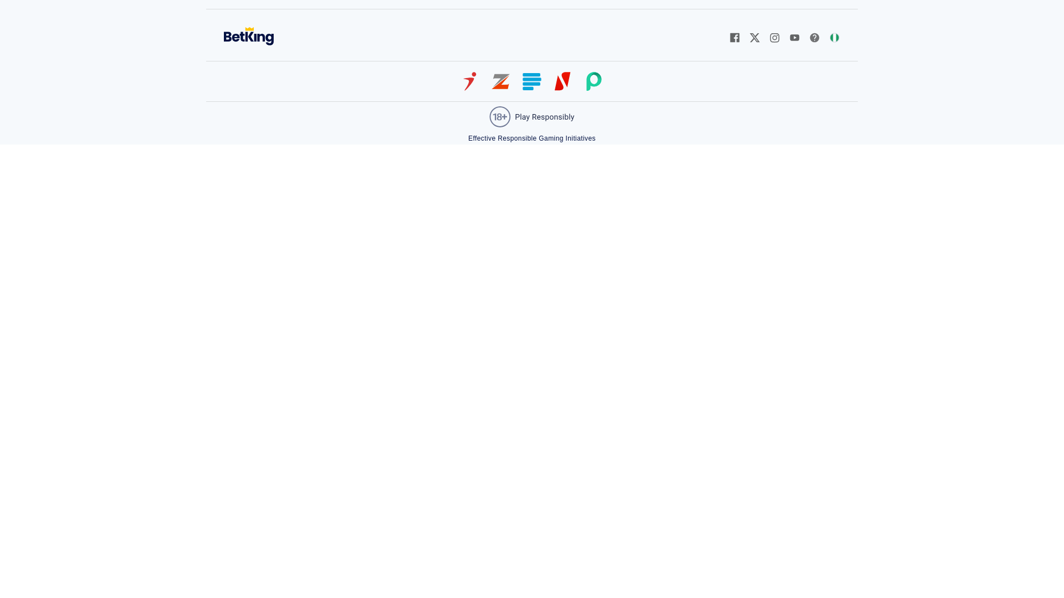
Task: Open the Instagram icon in footer
Action: [775, 38]
